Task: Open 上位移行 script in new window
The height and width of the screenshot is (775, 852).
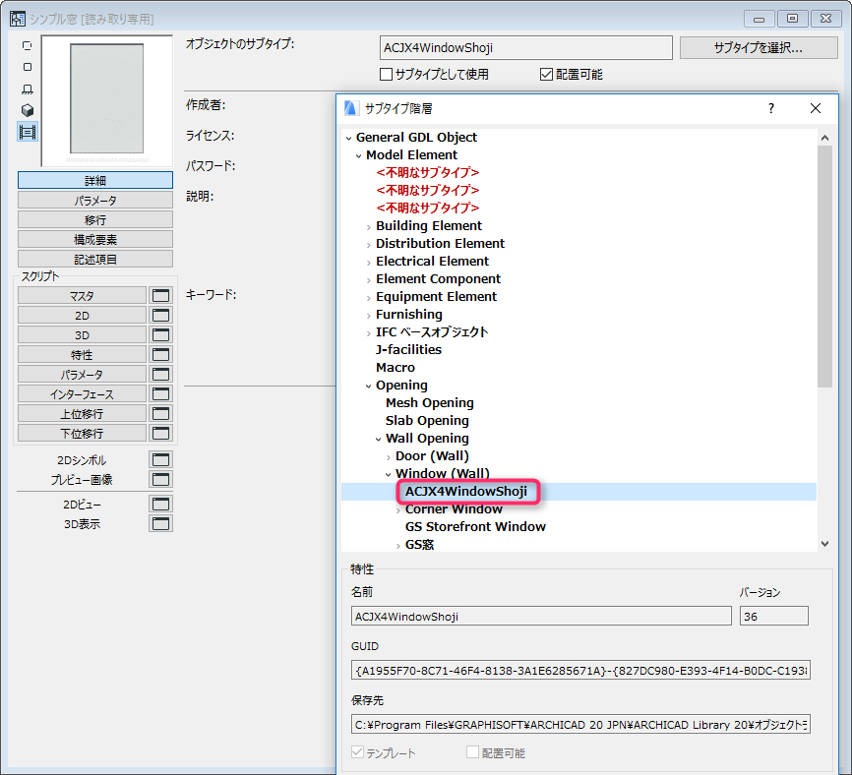Action: 160,413
